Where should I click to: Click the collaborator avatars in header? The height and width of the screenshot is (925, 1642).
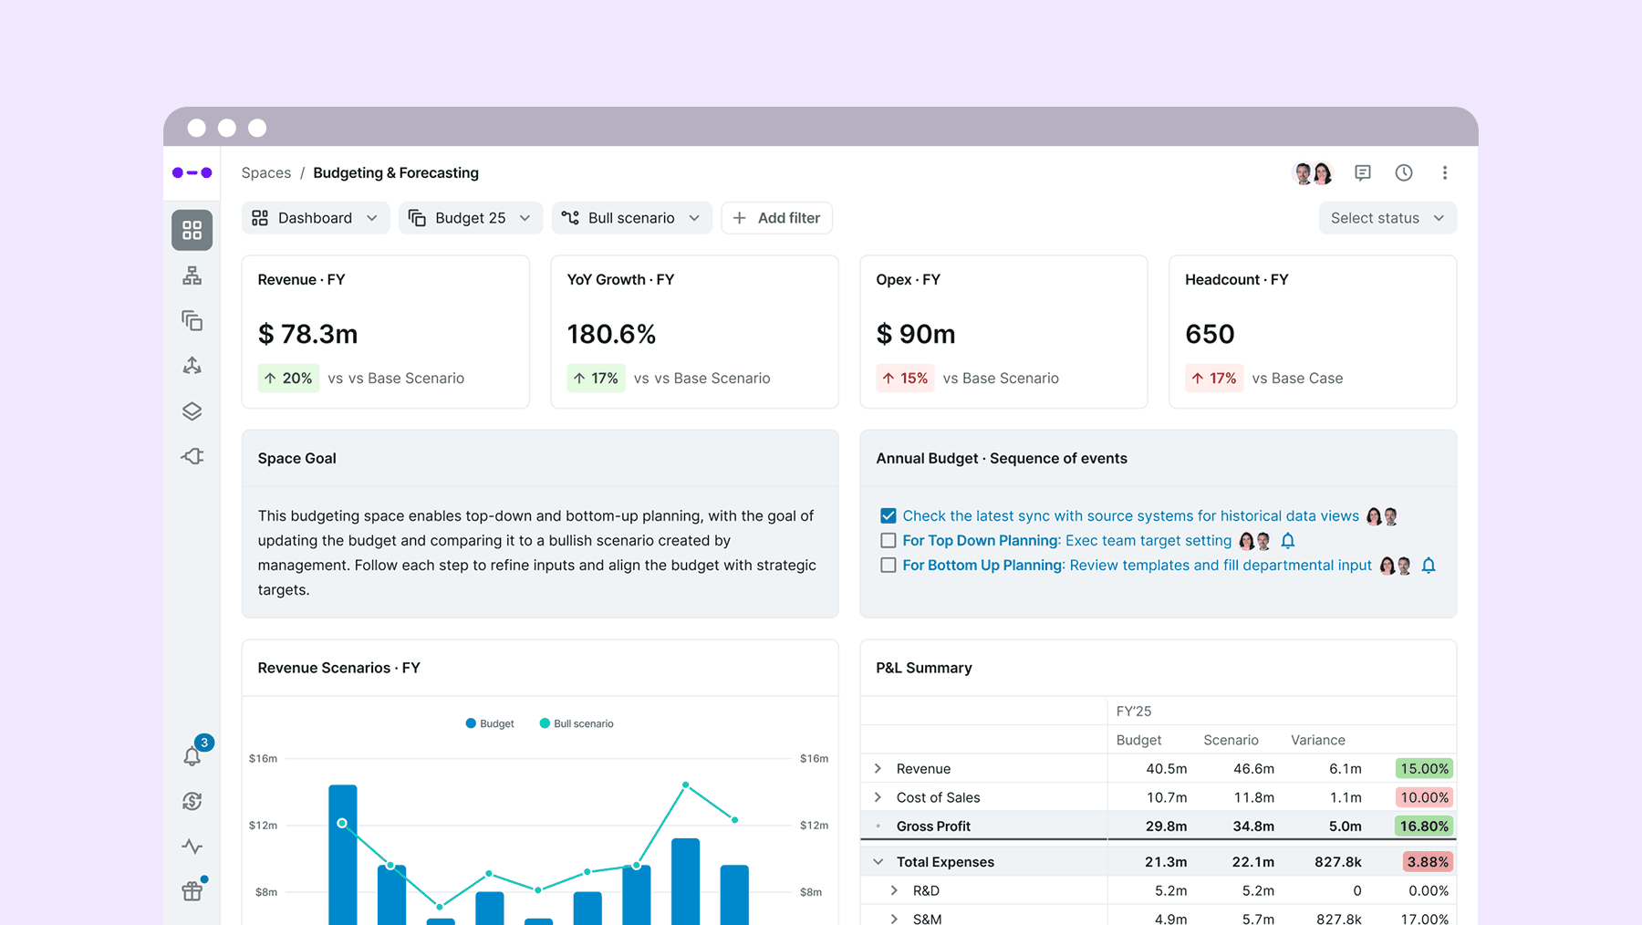(1314, 172)
